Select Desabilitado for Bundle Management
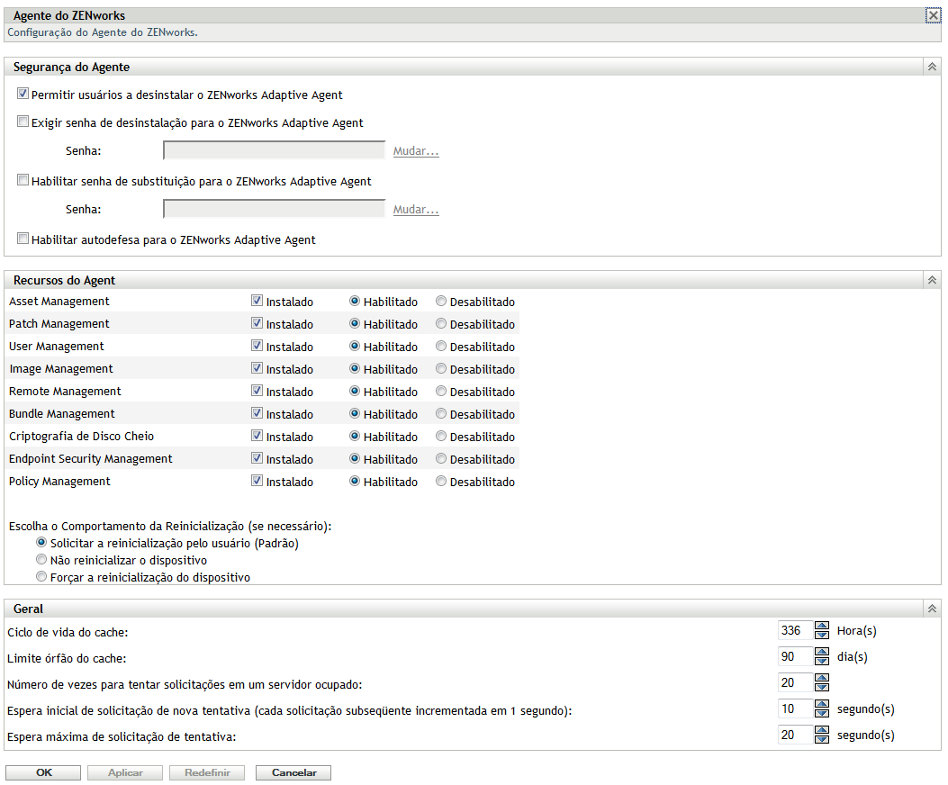The image size is (948, 785). [441, 413]
